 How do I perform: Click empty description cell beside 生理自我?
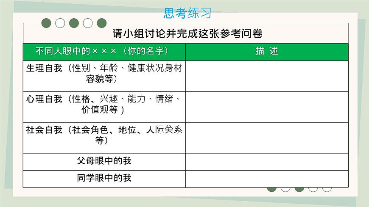(x=267, y=76)
